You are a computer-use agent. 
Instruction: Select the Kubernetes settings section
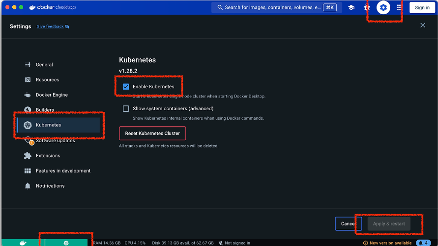point(58,125)
